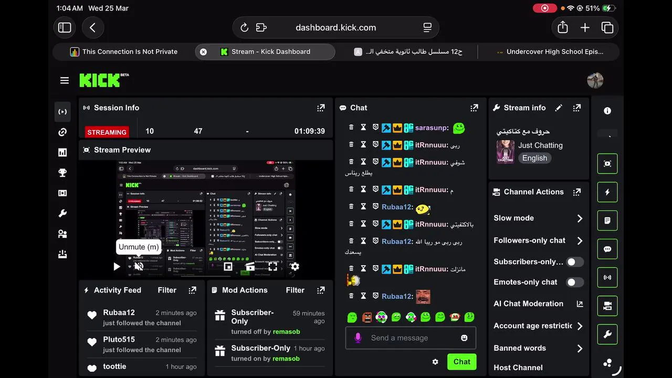Open the inbox tray icon in left sidebar
672x378 pixels.
point(62,254)
